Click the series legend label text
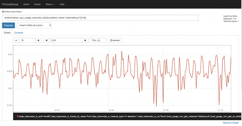The height and width of the screenshot is (126, 242). 130,116
